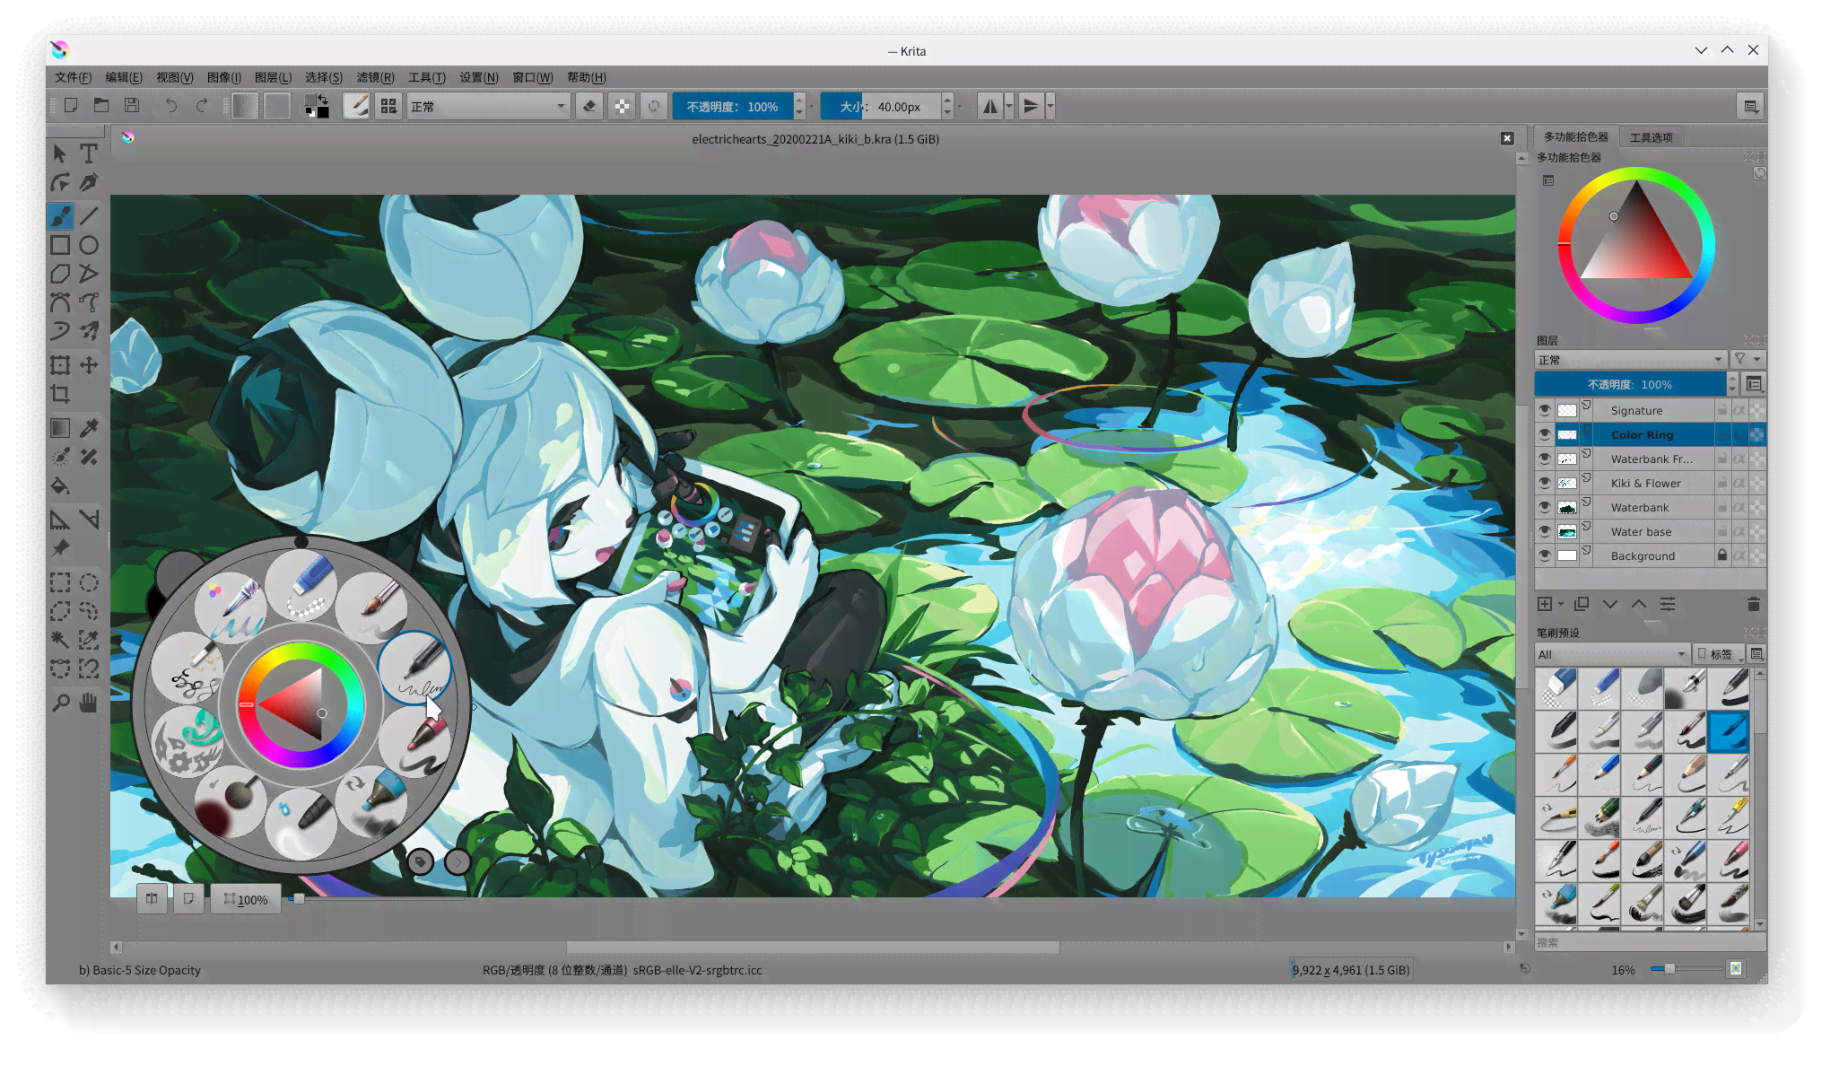Toggle visibility of Waterbank layer
This screenshot has height=1066, width=1839.
(x=1544, y=506)
